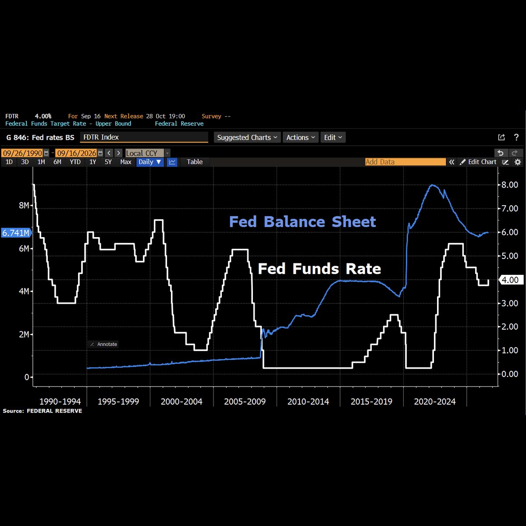This screenshot has height=526, width=526.
Task: Edit the 09/26/1990 start date
Action: (x=22, y=153)
